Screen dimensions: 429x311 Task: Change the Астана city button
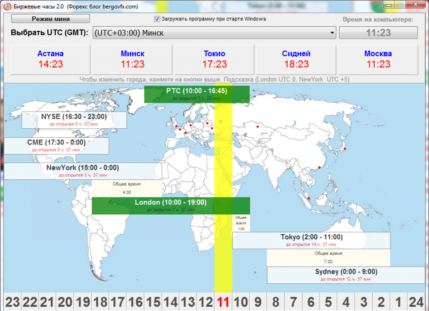(51, 60)
